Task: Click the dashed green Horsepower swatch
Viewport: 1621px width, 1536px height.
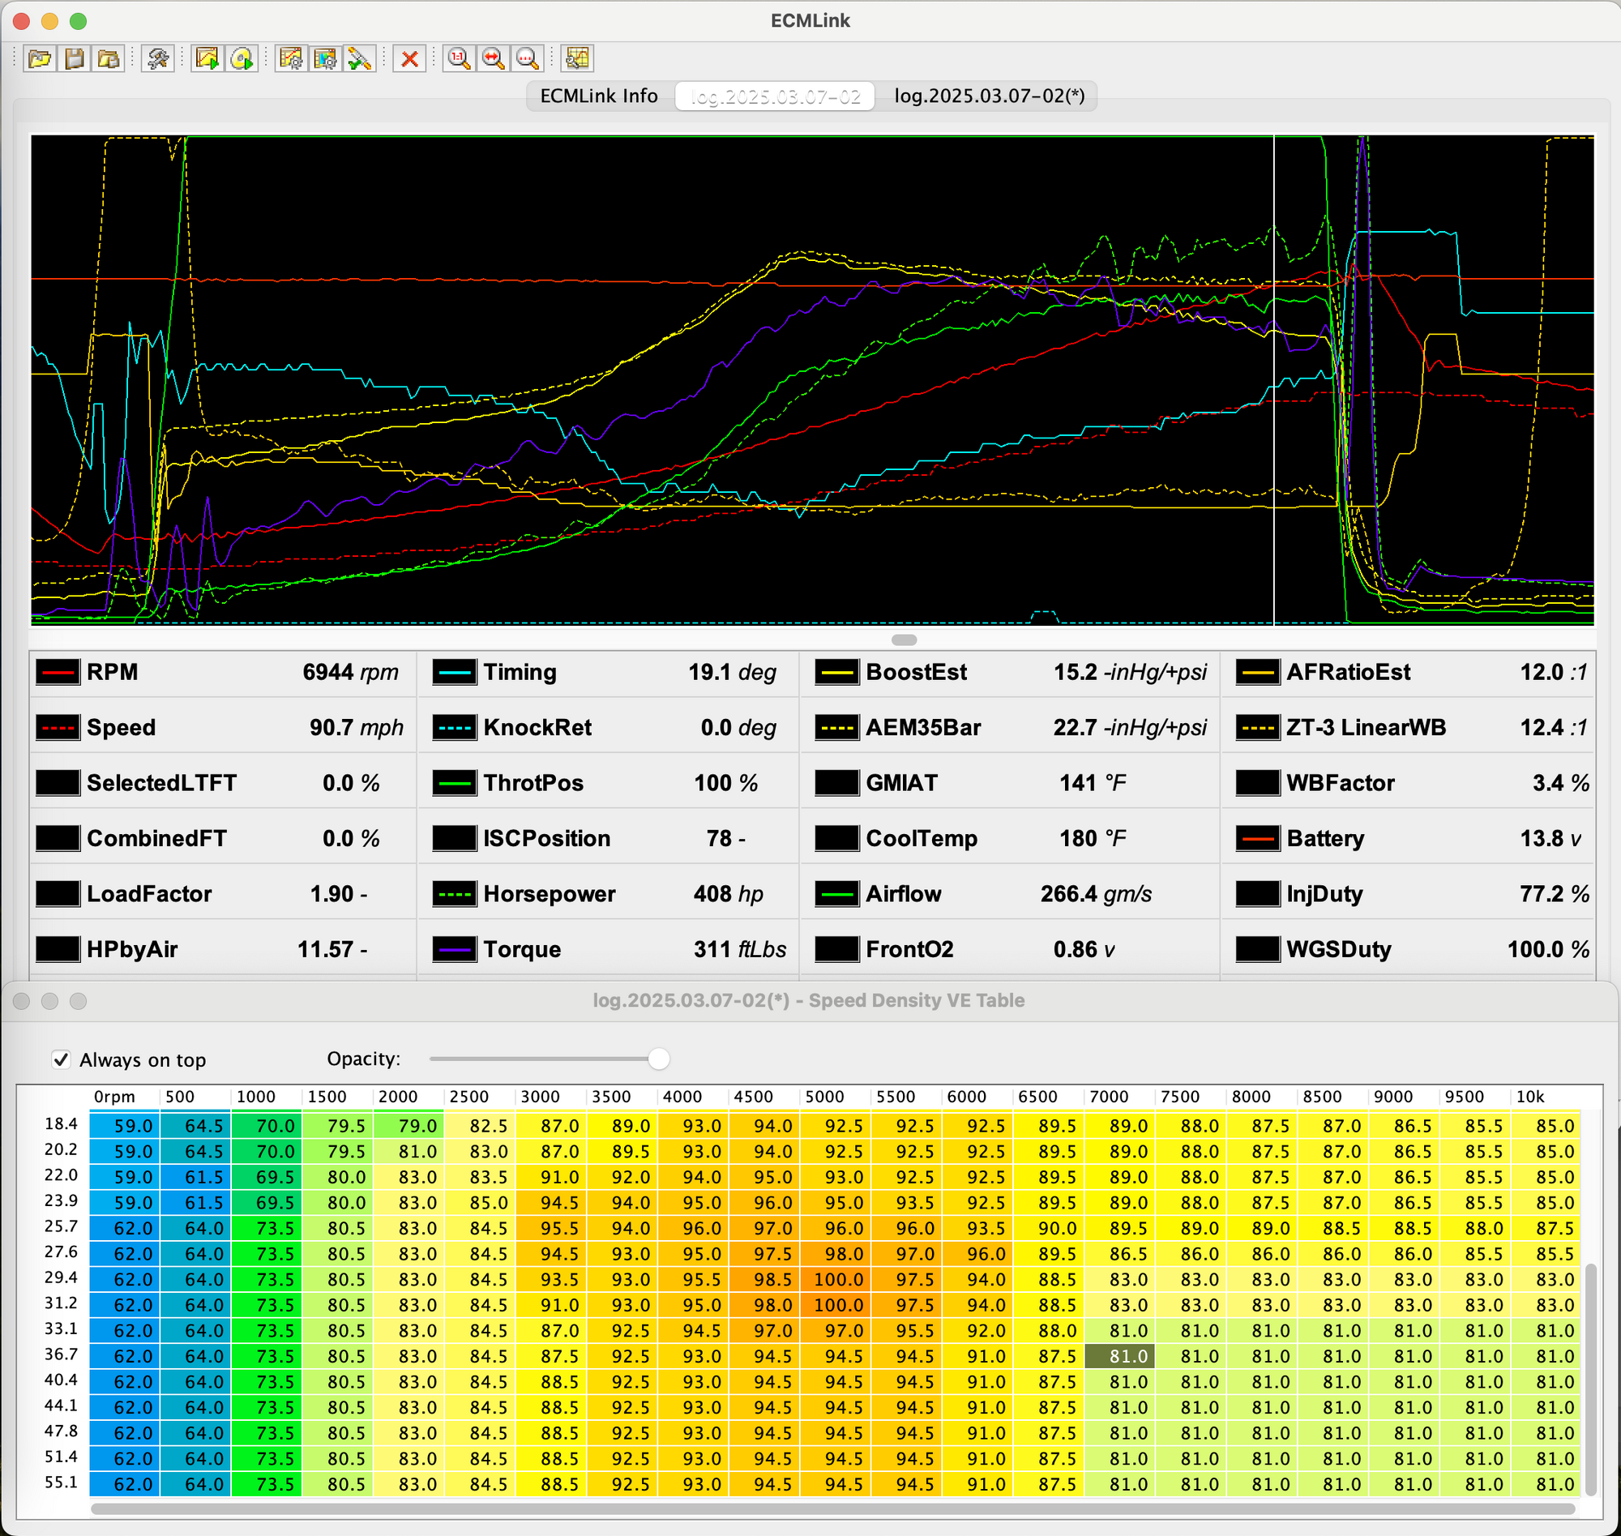Action: [455, 893]
